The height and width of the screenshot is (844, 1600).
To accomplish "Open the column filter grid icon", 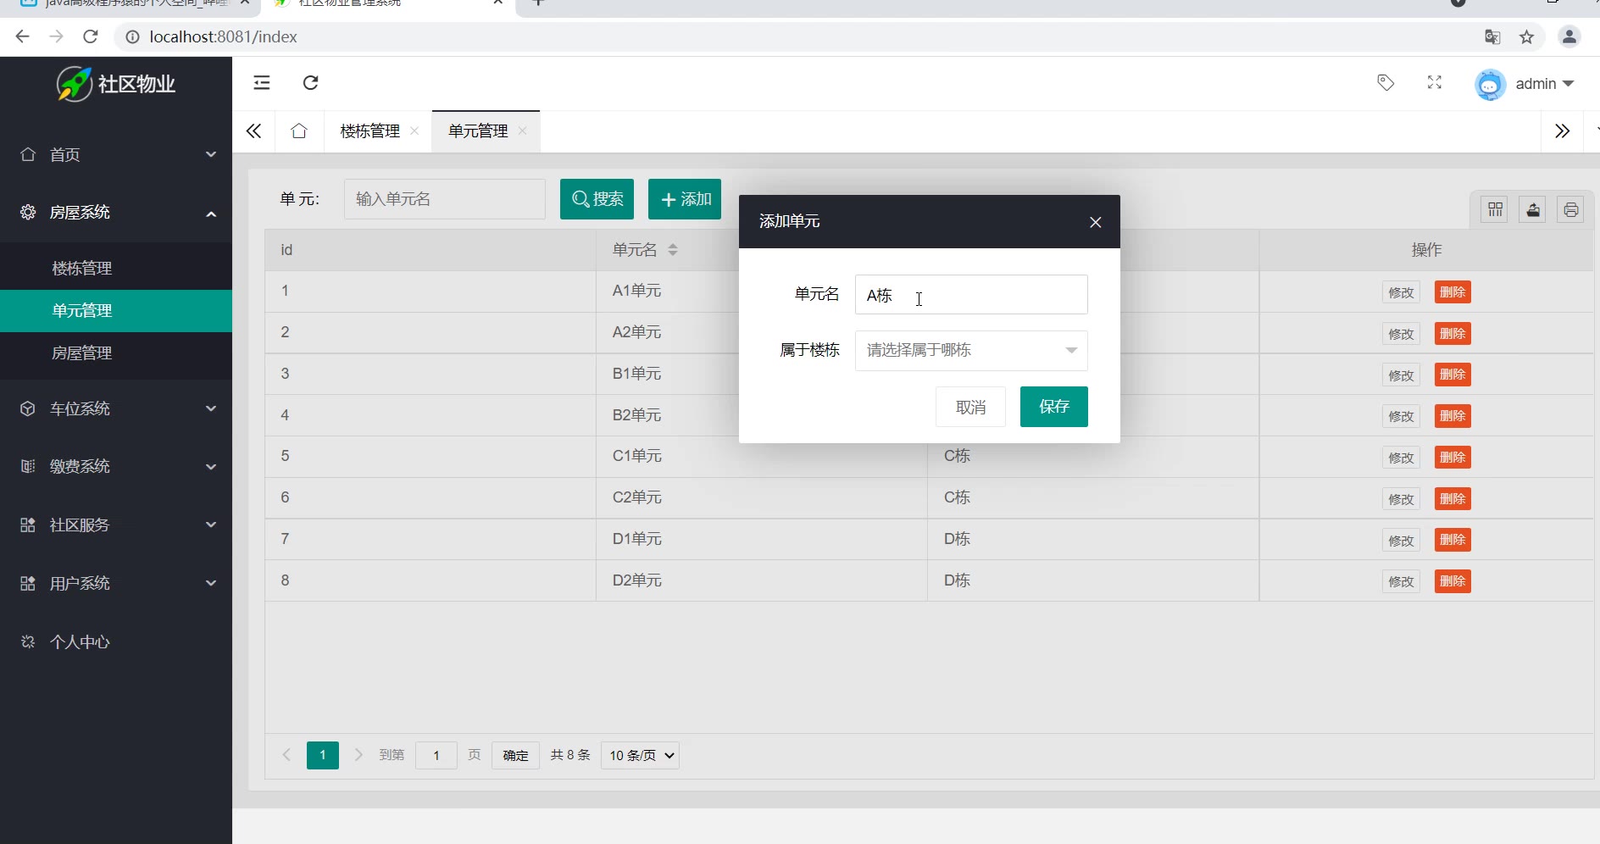I will click(1495, 209).
